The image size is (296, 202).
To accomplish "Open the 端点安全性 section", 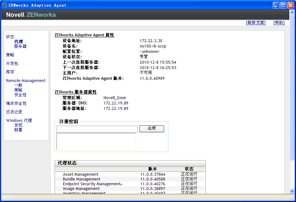I will [16, 103].
